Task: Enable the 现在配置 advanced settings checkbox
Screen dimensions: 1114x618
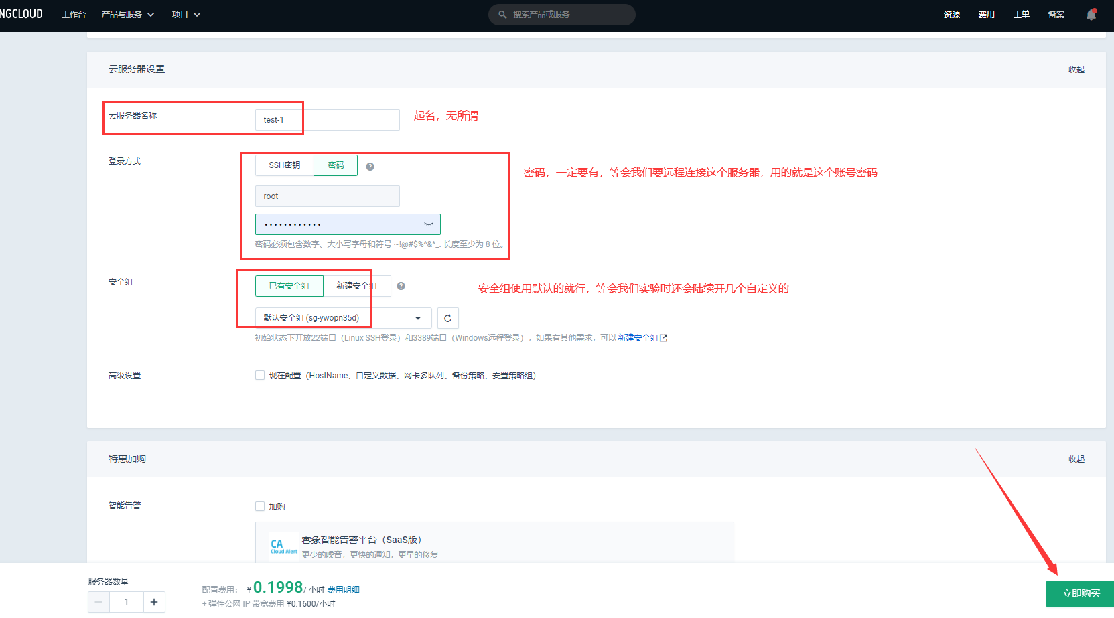Action: point(260,376)
